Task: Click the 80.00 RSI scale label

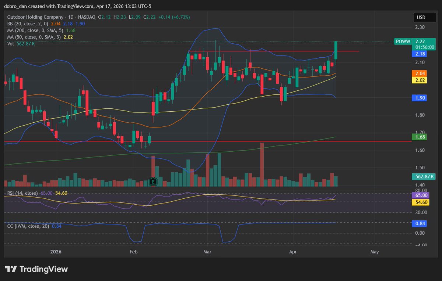Action: [421, 190]
